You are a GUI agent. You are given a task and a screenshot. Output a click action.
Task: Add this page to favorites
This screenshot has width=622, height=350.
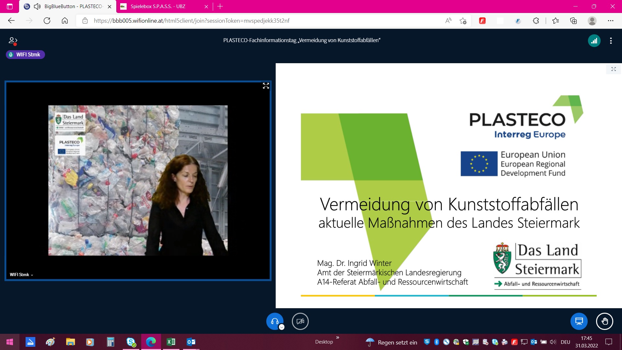(463, 21)
